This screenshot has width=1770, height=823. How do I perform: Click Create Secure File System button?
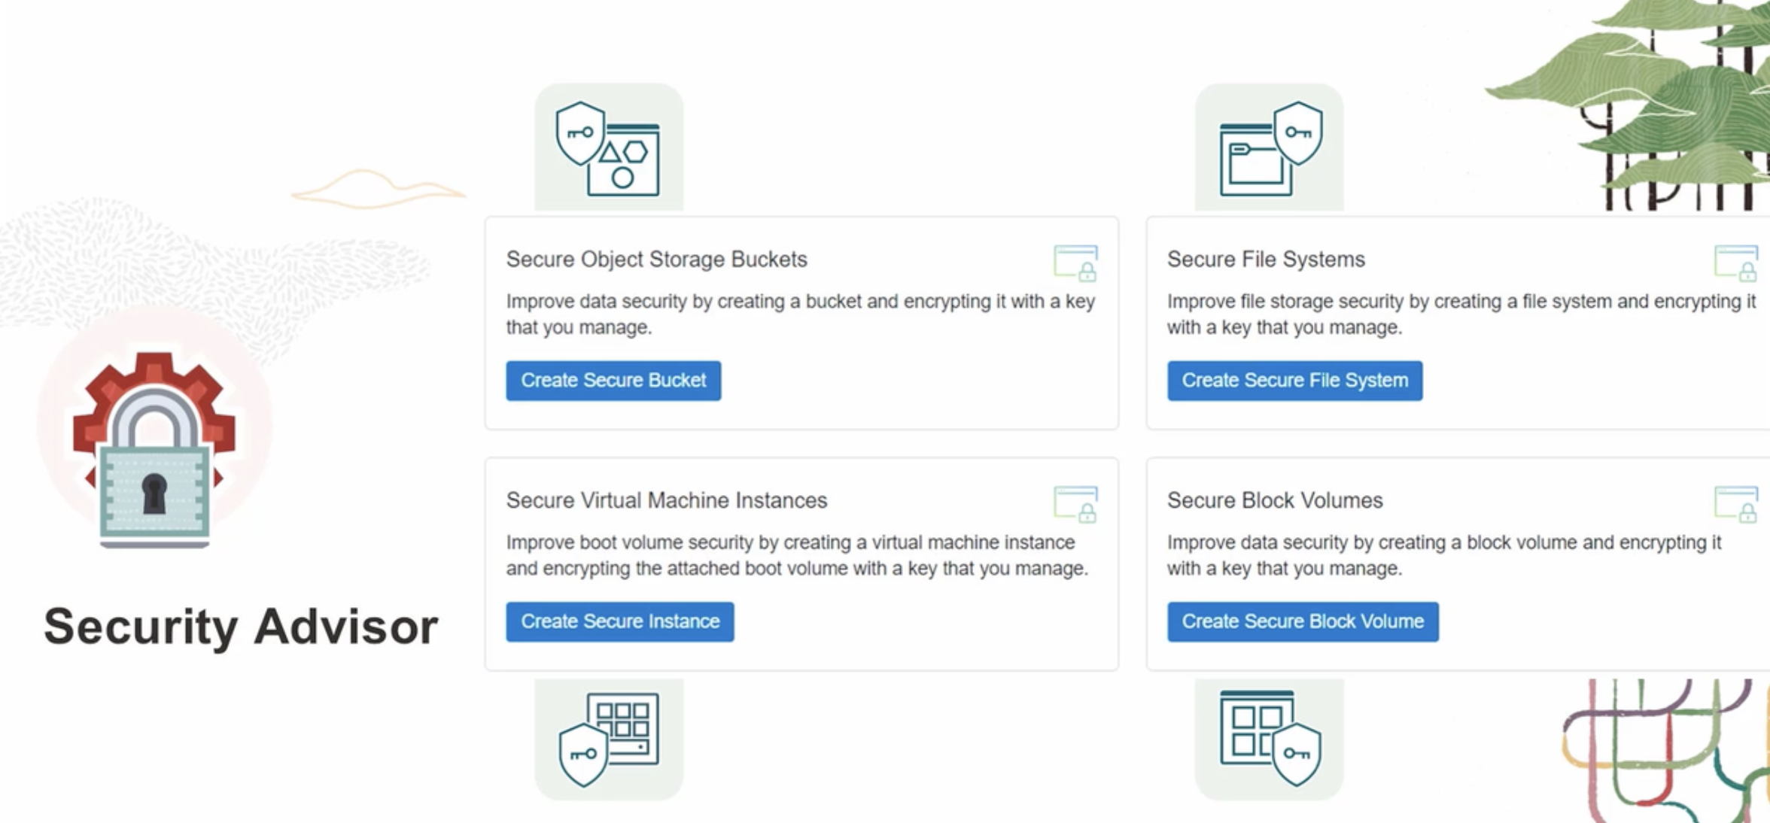tap(1294, 381)
